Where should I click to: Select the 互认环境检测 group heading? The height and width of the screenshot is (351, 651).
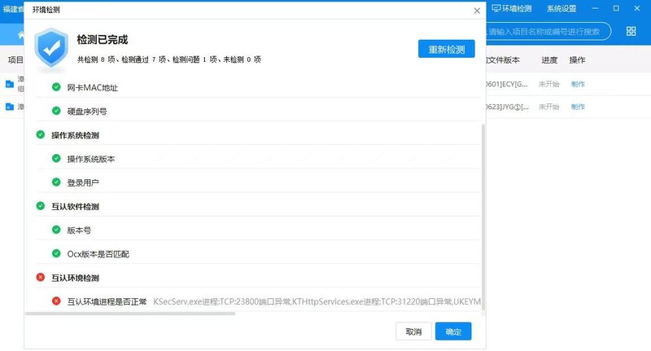tap(75, 278)
